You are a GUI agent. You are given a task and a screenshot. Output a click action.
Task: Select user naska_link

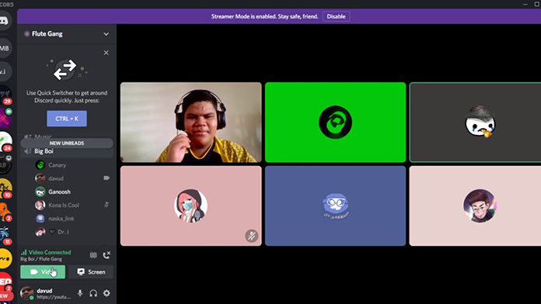[x=61, y=219]
